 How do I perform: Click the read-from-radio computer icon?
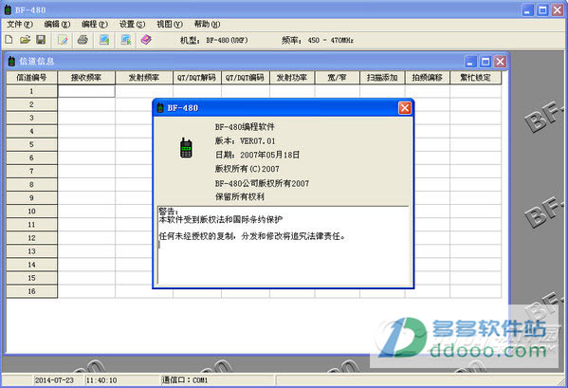[x=104, y=40]
